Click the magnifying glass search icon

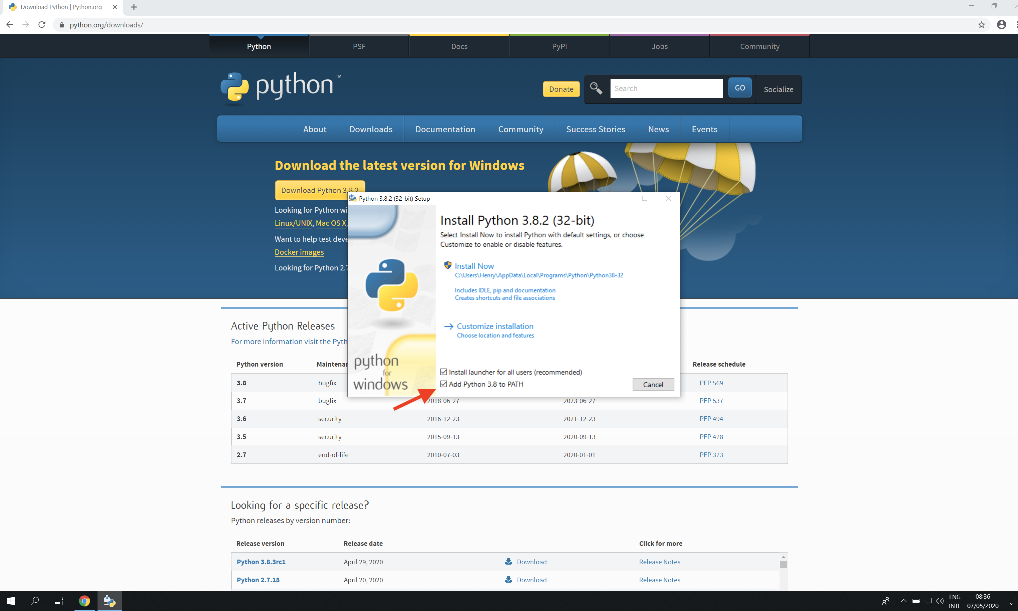[596, 88]
